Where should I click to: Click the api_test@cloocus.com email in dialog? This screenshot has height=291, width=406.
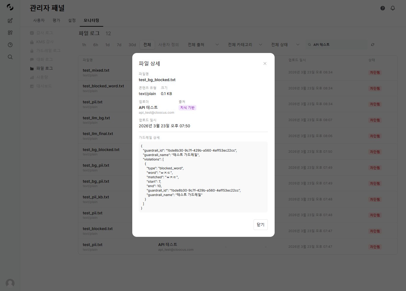(x=157, y=112)
